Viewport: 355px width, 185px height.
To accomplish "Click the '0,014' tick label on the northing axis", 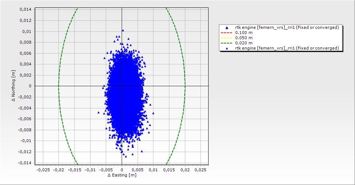I will (x=25, y=9).
